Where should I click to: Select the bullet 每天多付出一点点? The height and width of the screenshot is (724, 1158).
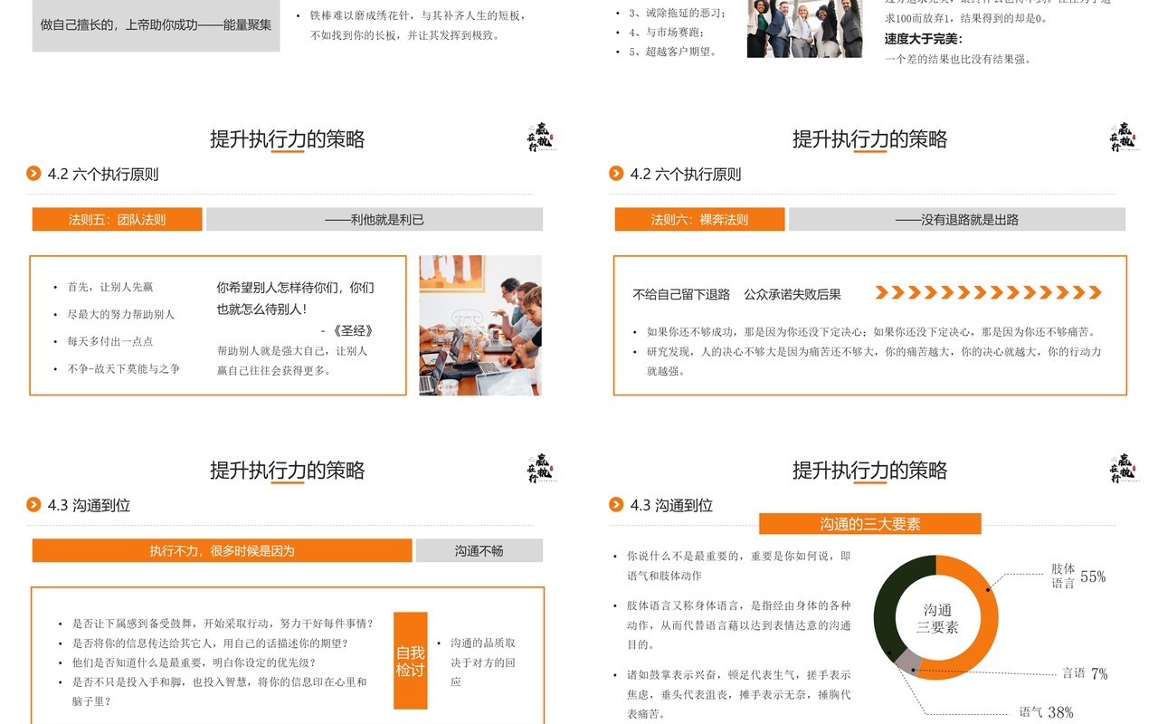[110, 341]
